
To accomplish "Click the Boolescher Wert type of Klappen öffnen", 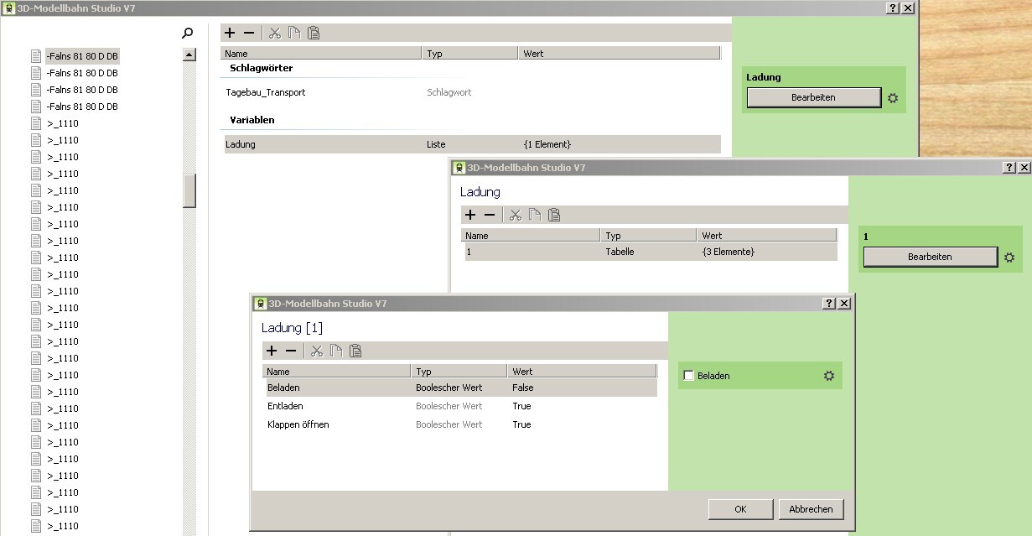I will click(449, 424).
